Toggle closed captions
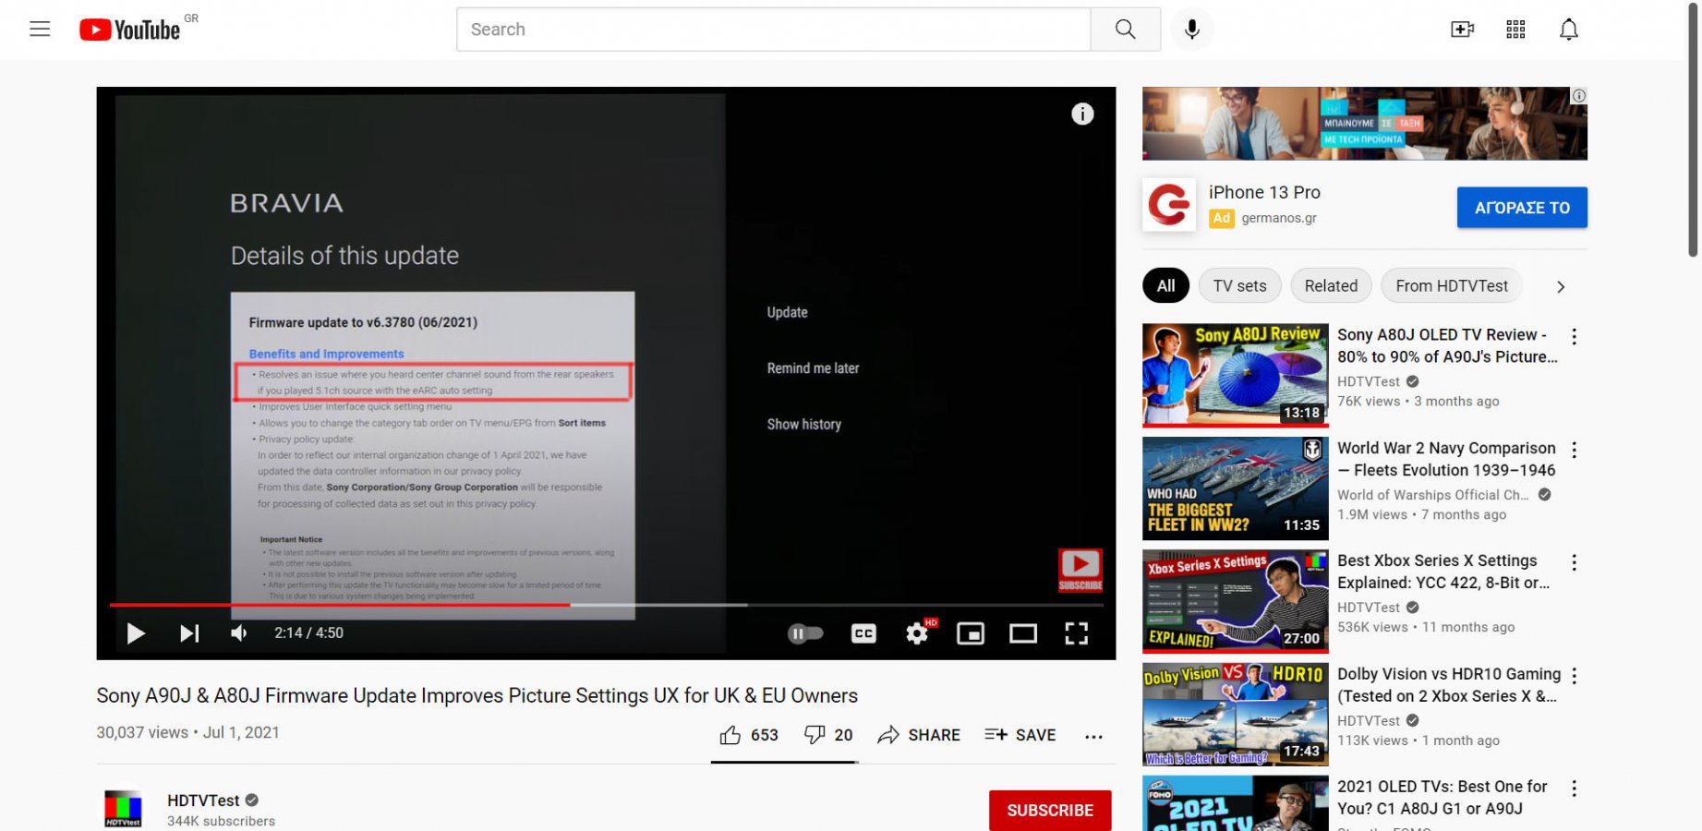The image size is (1702, 831). tap(863, 633)
